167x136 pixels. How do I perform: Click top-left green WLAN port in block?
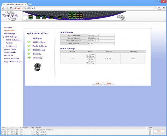click(x=70, y=14)
